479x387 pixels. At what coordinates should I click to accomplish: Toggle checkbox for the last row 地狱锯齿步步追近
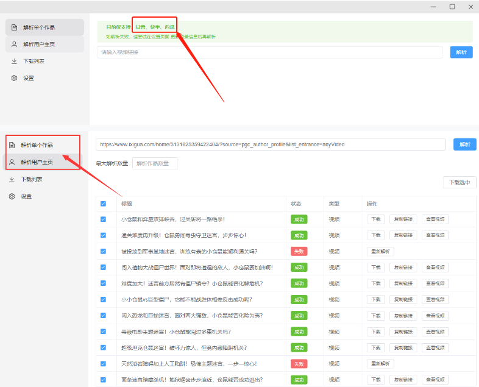[103, 380]
